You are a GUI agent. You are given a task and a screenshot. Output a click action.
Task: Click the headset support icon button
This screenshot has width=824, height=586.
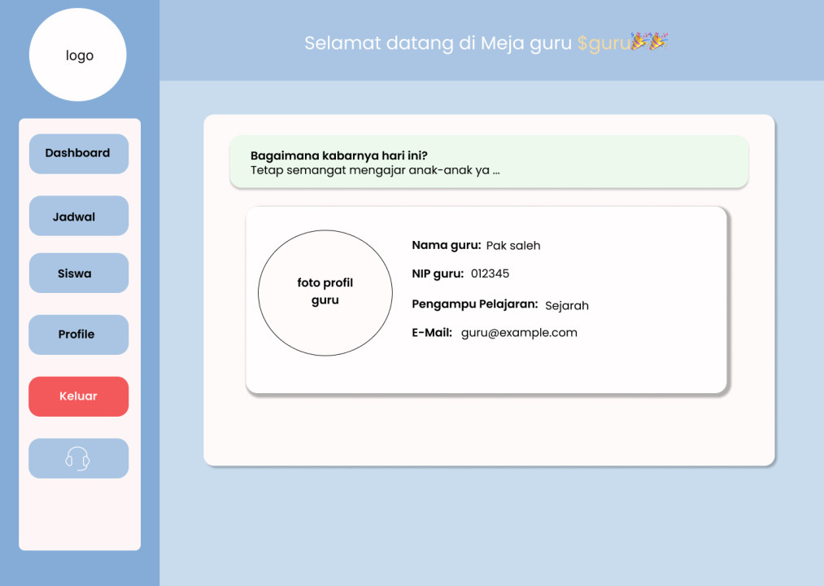pos(78,458)
